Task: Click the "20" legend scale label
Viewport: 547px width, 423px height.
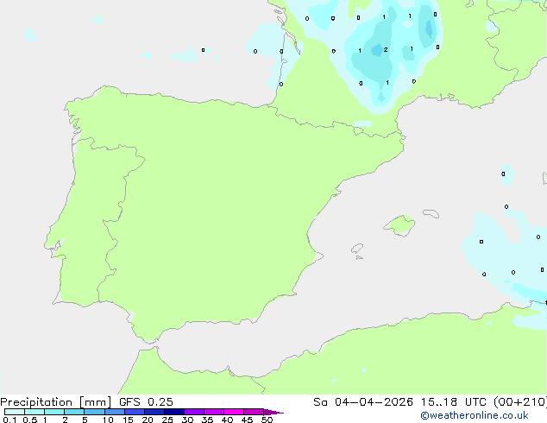Action: click(x=148, y=420)
